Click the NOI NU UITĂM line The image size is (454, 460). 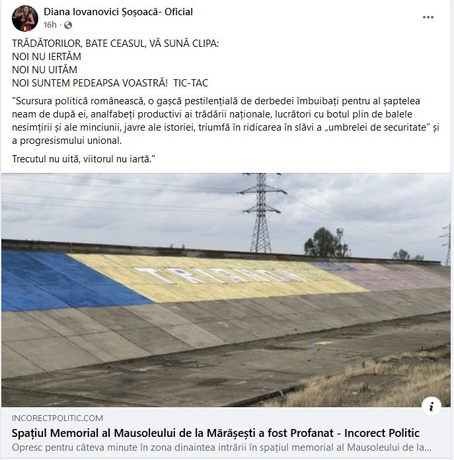point(45,70)
